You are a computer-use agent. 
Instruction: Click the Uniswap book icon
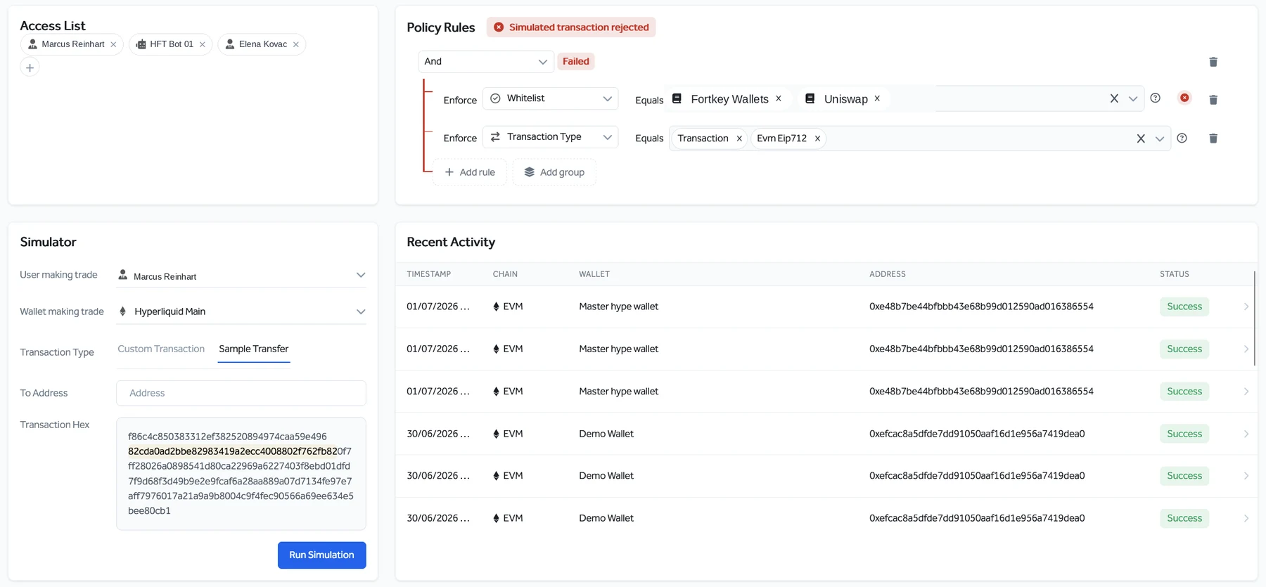810,98
